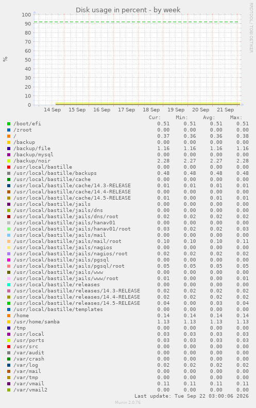The width and height of the screenshot is (256, 408).
Task: Click '/usr/local/bastille/backups' label
Action: point(55,173)
